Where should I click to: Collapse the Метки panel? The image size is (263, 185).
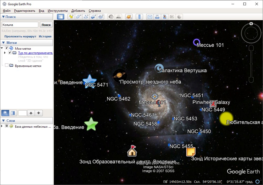(x=3, y=43)
